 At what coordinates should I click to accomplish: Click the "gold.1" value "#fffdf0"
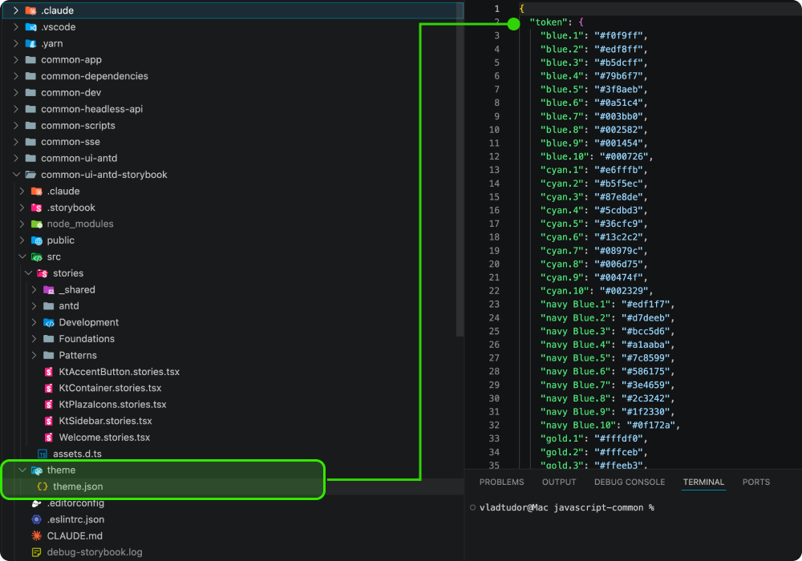coord(618,438)
